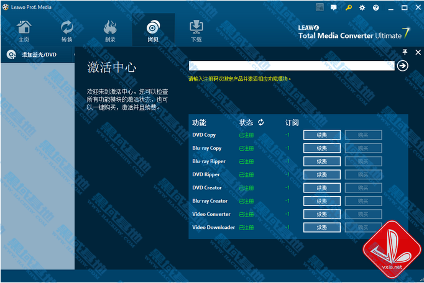Click Buy (购买) for Video Converter

pos(364,214)
